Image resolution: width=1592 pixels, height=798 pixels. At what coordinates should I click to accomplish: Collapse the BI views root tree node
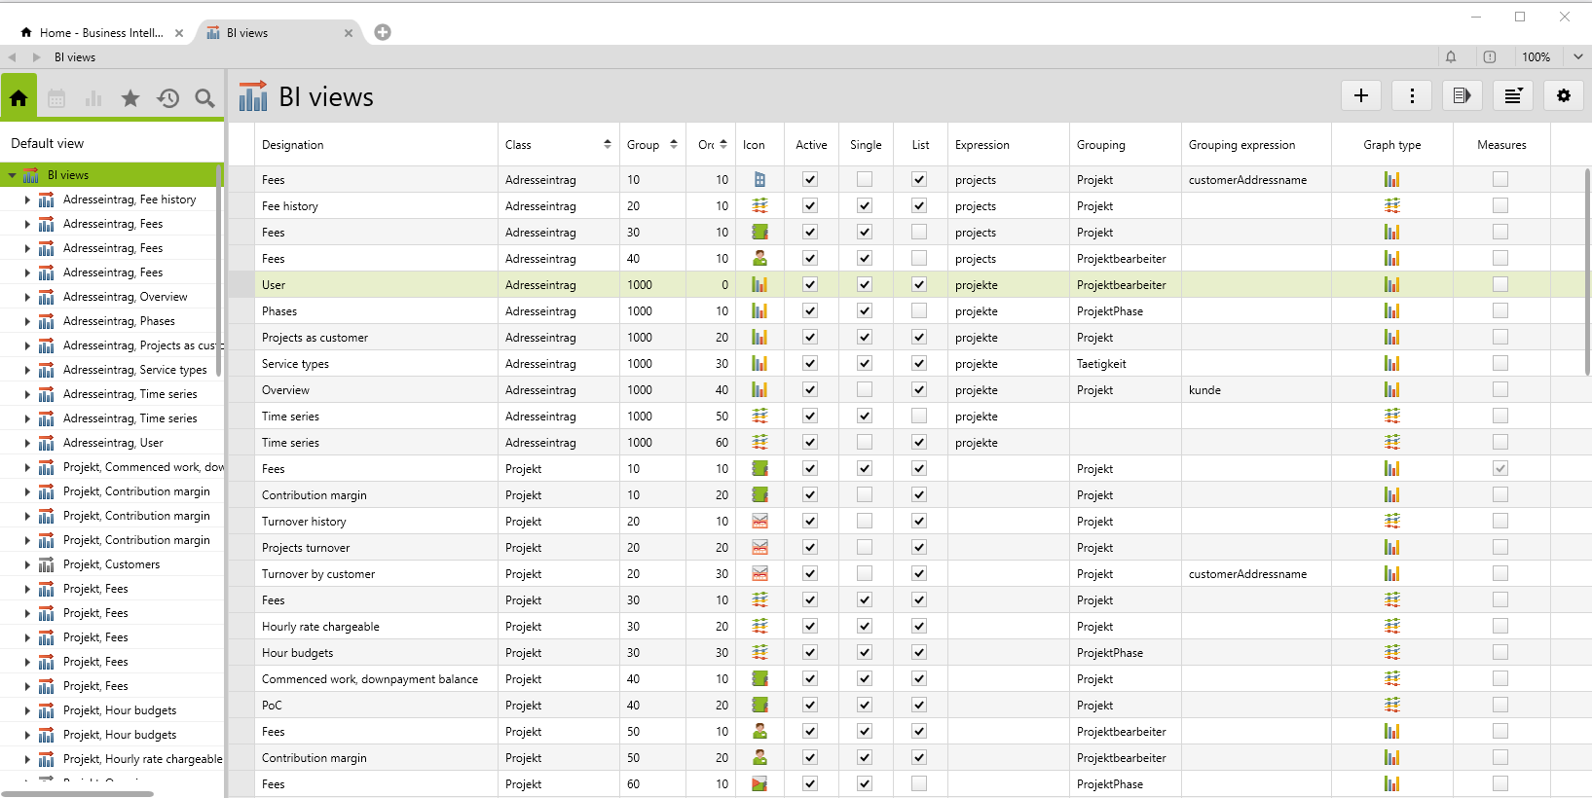(12, 175)
